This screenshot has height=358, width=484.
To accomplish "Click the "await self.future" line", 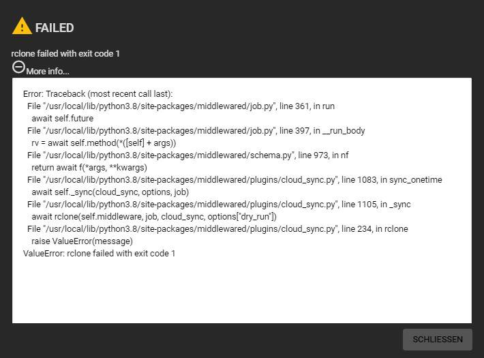I will [x=62, y=118].
